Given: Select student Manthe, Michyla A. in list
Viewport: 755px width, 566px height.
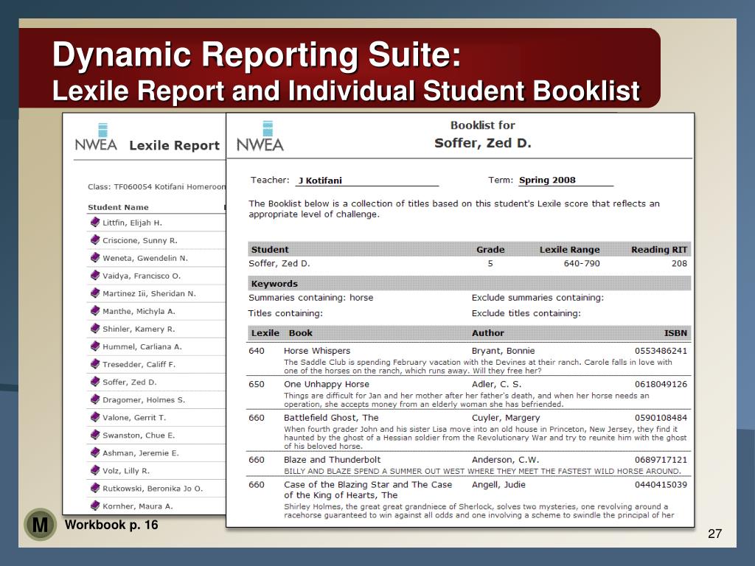Looking at the screenshot, I should point(139,312).
